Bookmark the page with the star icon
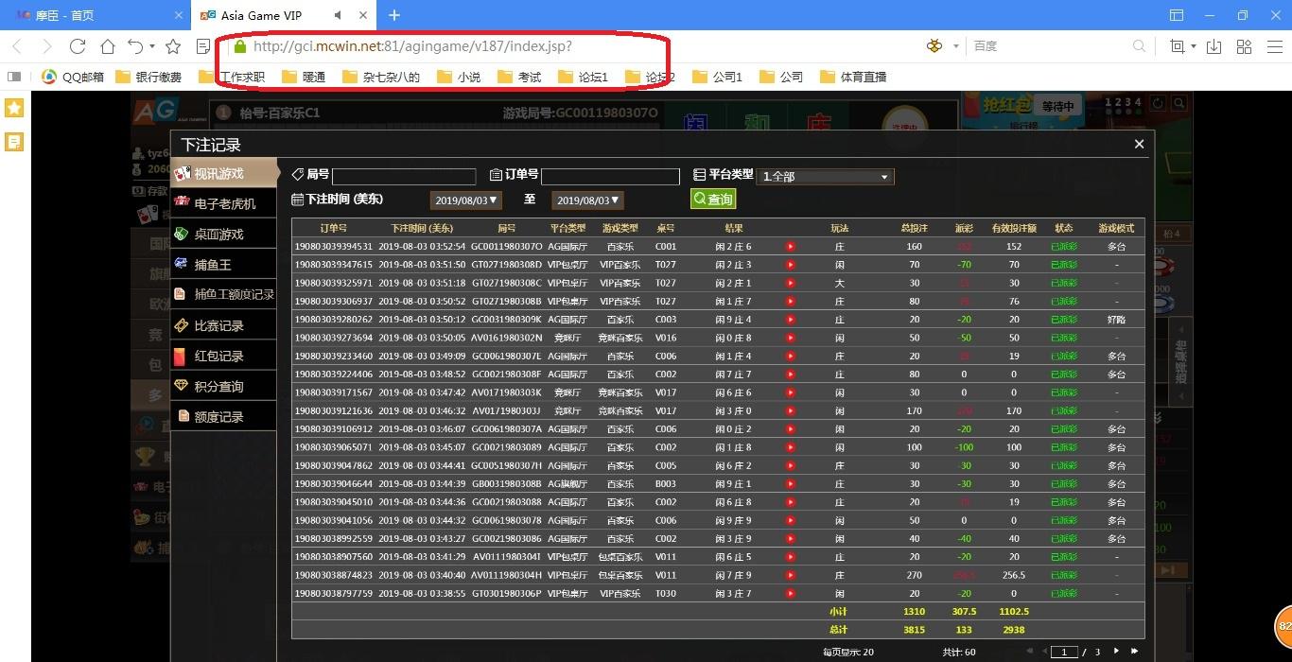 click(173, 46)
